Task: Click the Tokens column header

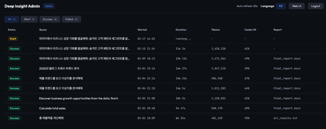Action: [x=216, y=30]
